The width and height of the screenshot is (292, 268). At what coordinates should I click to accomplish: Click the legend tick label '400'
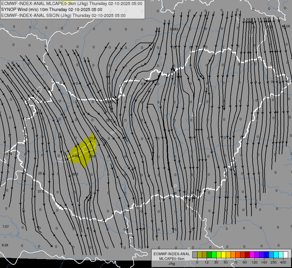[283, 262]
